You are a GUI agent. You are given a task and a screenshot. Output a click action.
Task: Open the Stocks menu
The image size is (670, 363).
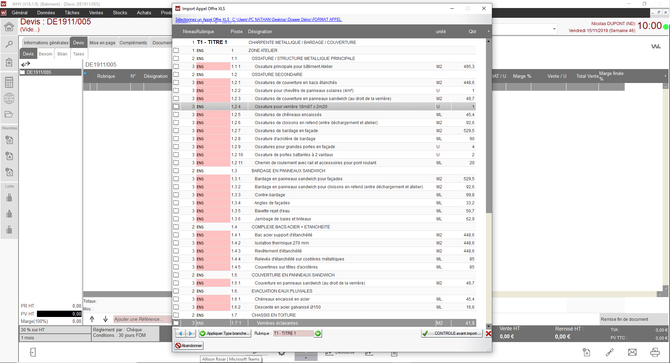coord(120,13)
